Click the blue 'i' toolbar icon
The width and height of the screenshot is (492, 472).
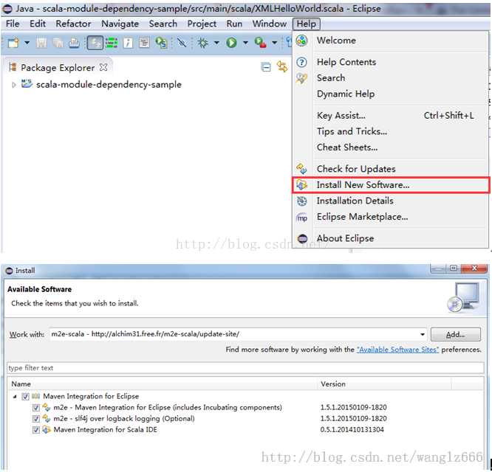(x=128, y=43)
